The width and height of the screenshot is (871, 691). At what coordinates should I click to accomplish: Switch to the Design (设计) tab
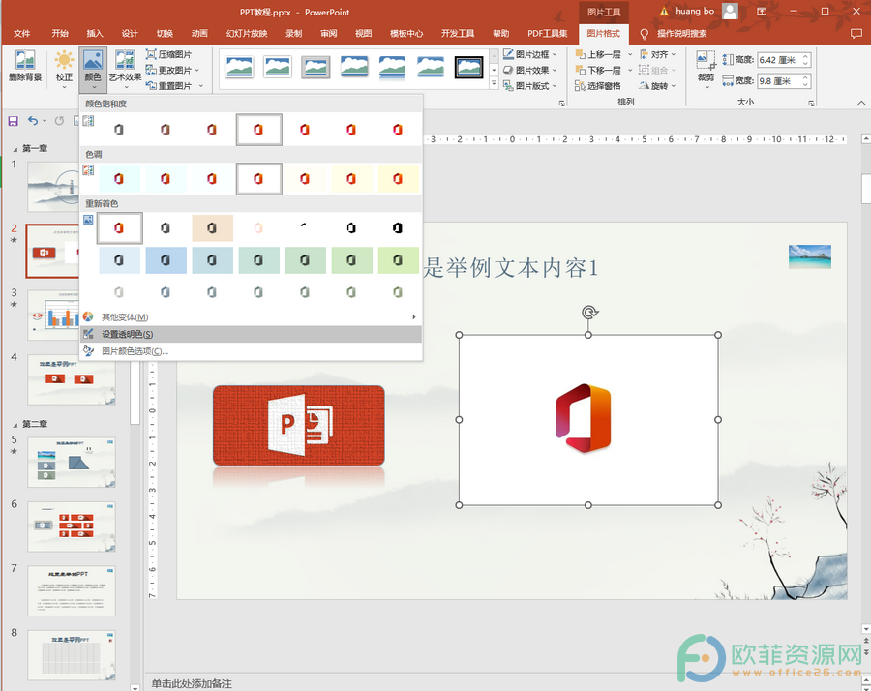130,33
